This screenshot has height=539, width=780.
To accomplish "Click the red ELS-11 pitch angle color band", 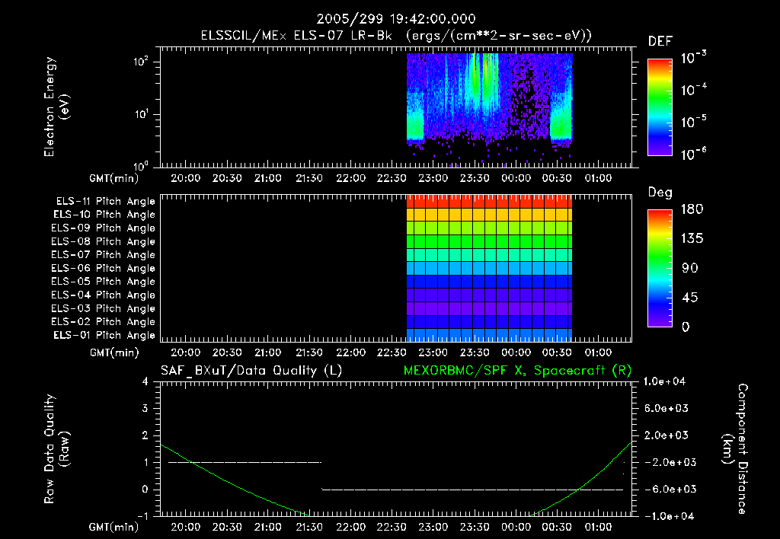I will click(x=490, y=202).
